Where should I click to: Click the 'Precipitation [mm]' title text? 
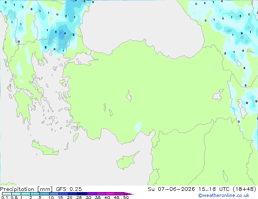click(26, 189)
